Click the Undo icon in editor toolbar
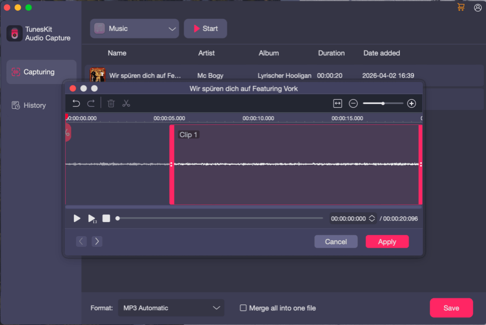Viewport: 486px width, 325px height. (x=77, y=103)
